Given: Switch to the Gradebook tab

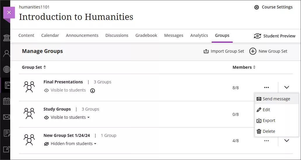Looking at the screenshot, I should (146, 35).
